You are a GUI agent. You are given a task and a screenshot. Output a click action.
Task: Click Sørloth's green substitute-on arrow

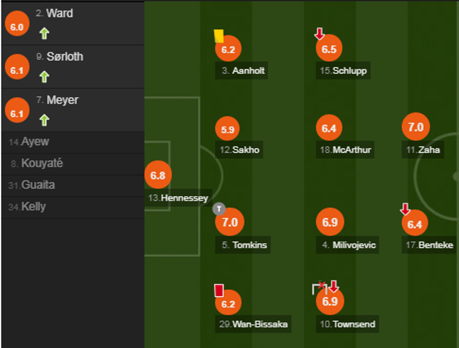pos(44,77)
